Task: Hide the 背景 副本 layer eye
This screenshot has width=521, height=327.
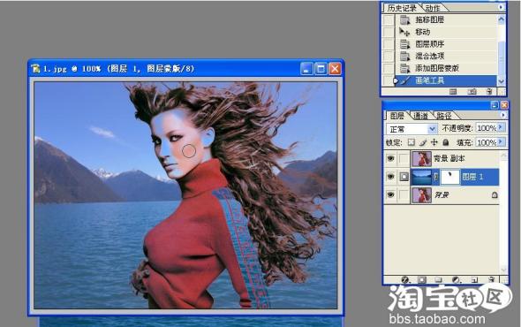Action: tap(390, 158)
